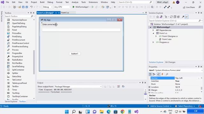Click the Live Share icon button

tap(189, 7)
